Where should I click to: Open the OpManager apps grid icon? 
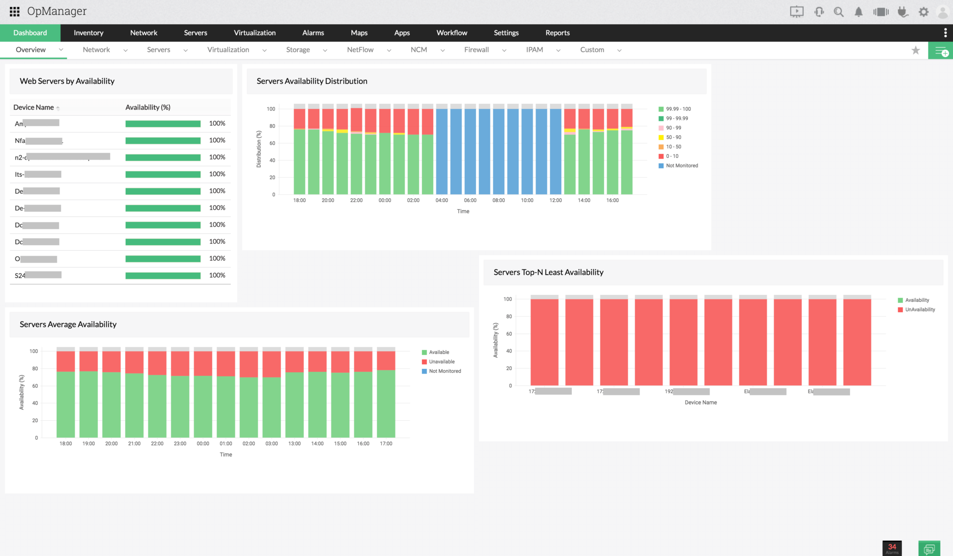tap(14, 11)
